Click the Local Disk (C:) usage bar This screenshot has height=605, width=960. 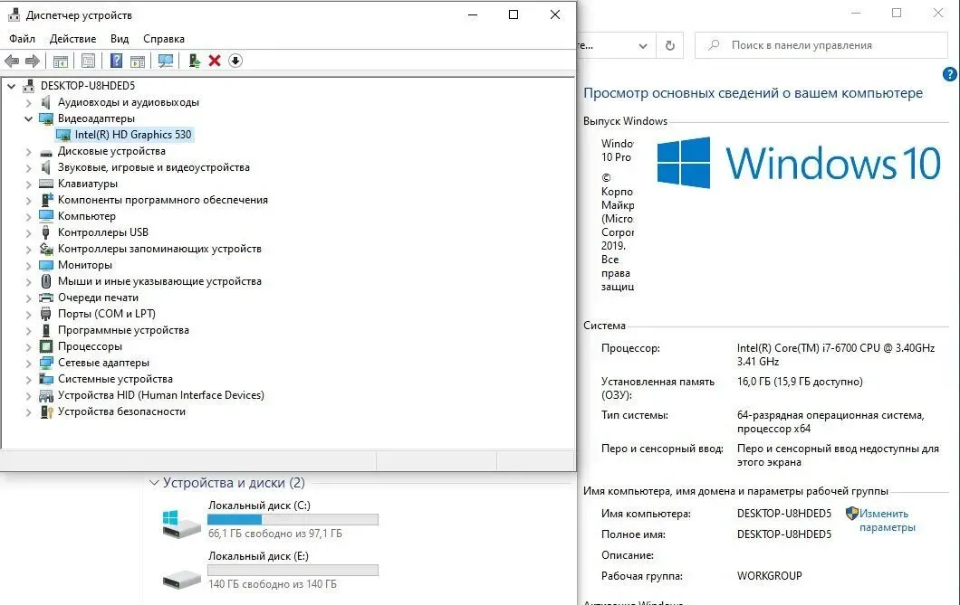tap(293, 519)
